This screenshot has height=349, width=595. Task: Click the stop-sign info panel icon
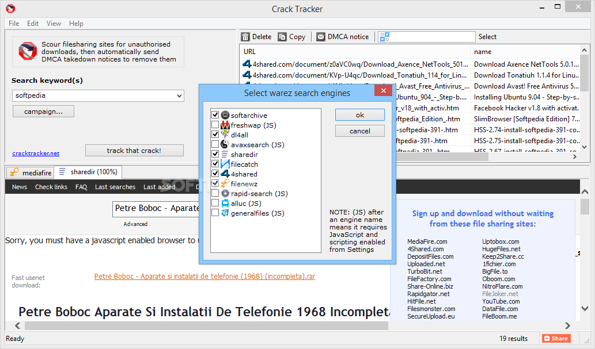pyautogui.click(x=27, y=52)
